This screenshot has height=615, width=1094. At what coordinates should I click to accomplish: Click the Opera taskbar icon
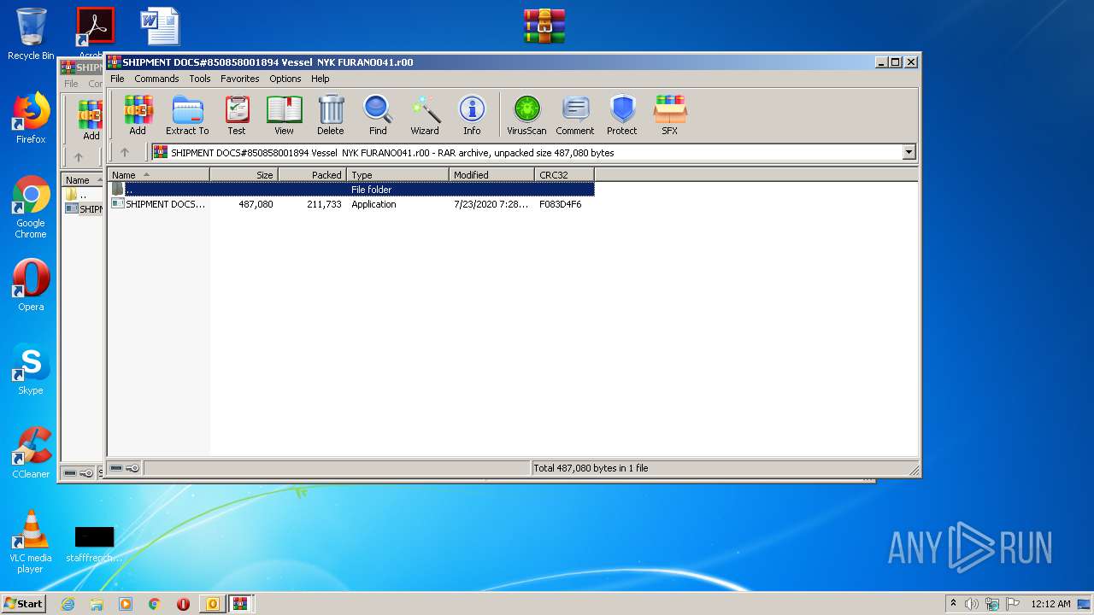click(x=183, y=604)
